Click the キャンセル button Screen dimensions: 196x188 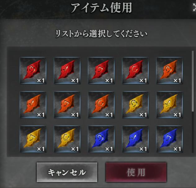point(67,172)
